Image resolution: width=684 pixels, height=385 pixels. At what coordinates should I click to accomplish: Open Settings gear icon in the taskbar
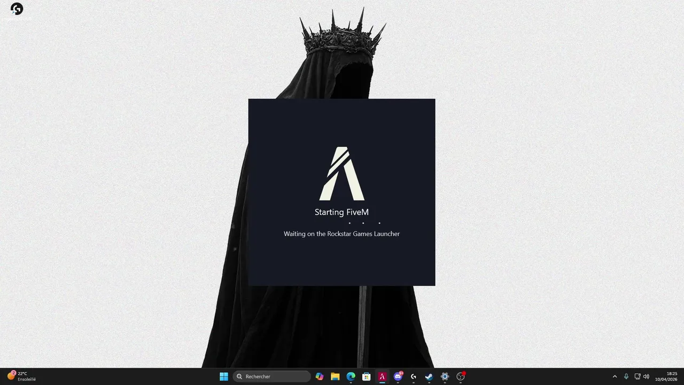point(445,376)
